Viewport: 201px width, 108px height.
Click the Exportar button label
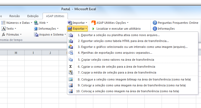(x=79, y=29)
